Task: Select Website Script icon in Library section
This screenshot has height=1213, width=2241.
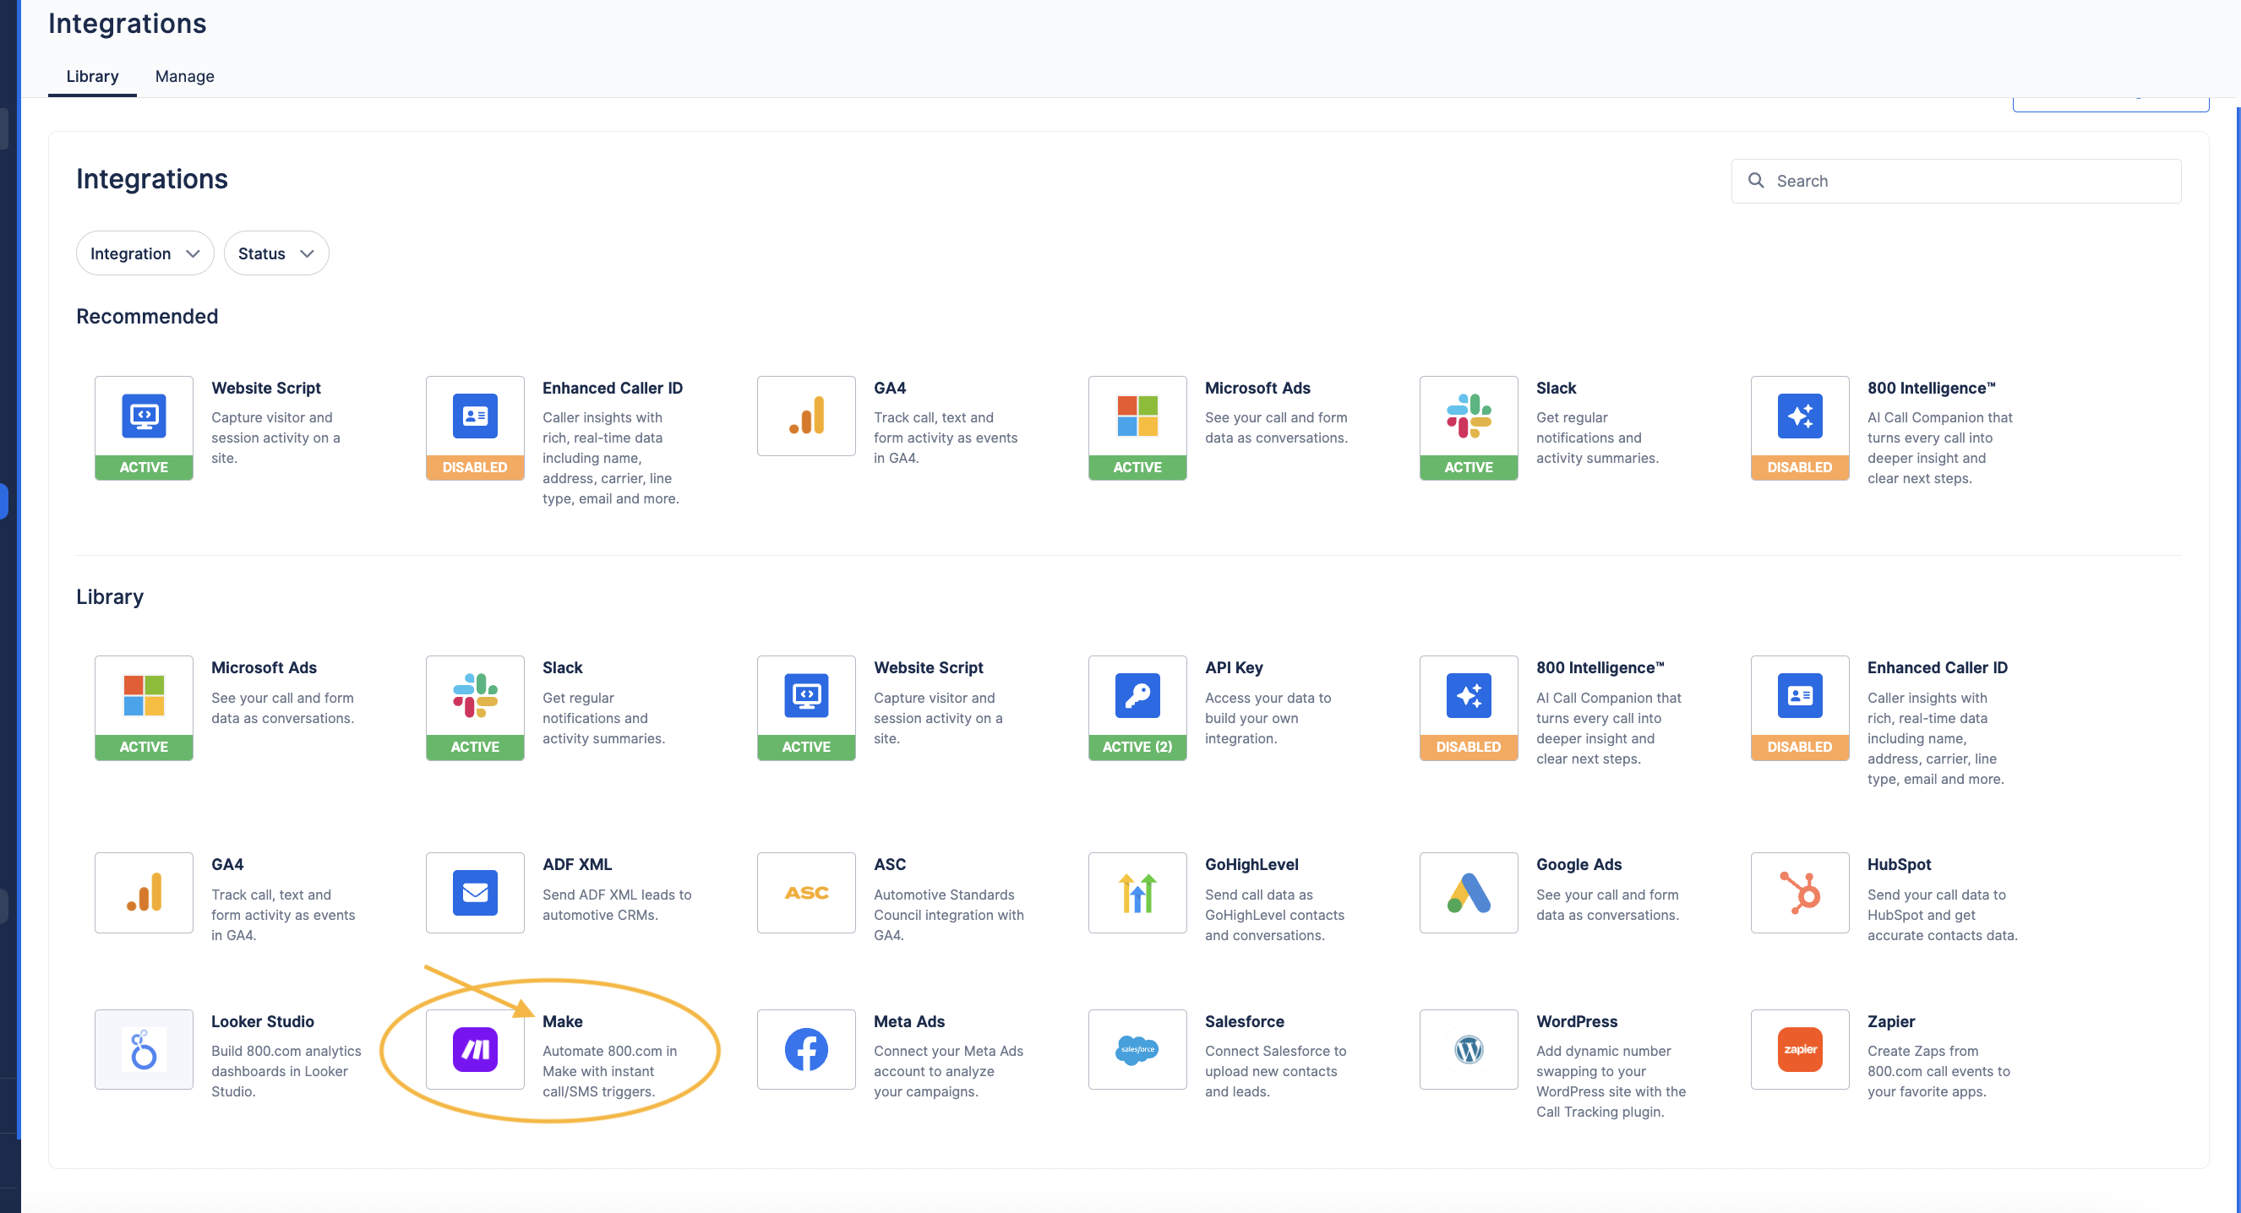Action: point(806,696)
